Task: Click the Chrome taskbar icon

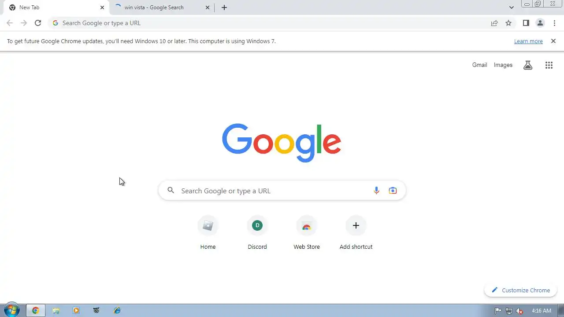Action: point(35,310)
